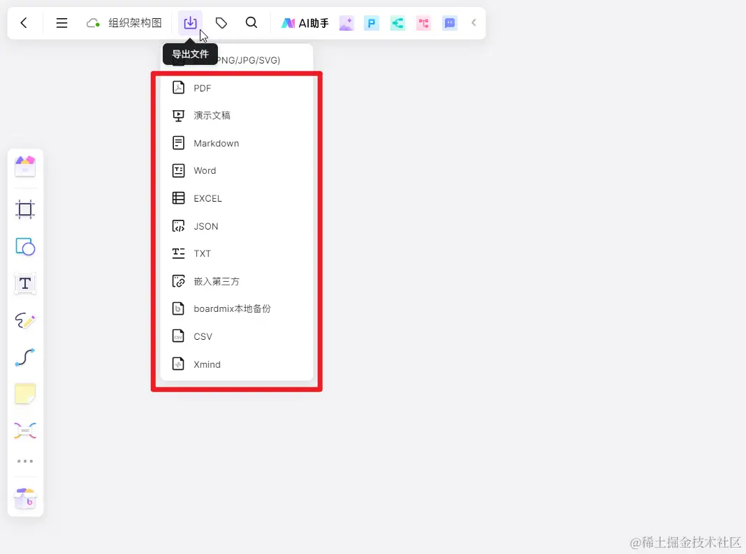Select image export PNG/JPG/SVG option
Screen dimensions: 746x554
click(237, 60)
